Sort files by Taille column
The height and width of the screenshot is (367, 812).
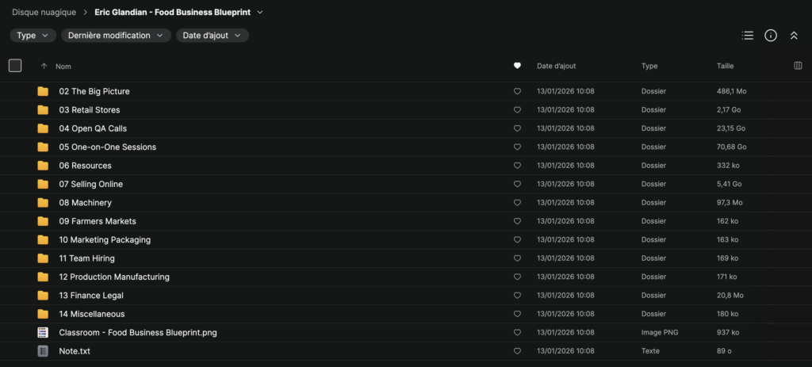pyautogui.click(x=726, y=67)
